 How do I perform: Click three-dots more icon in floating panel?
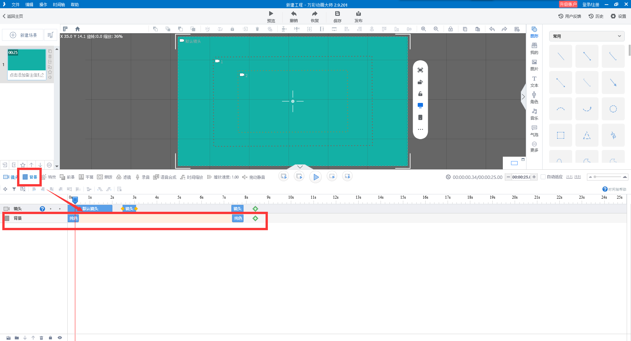(x=420, y=129)
